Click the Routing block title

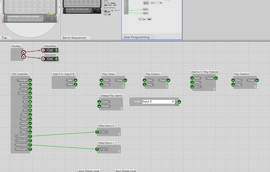click(16, 46)
